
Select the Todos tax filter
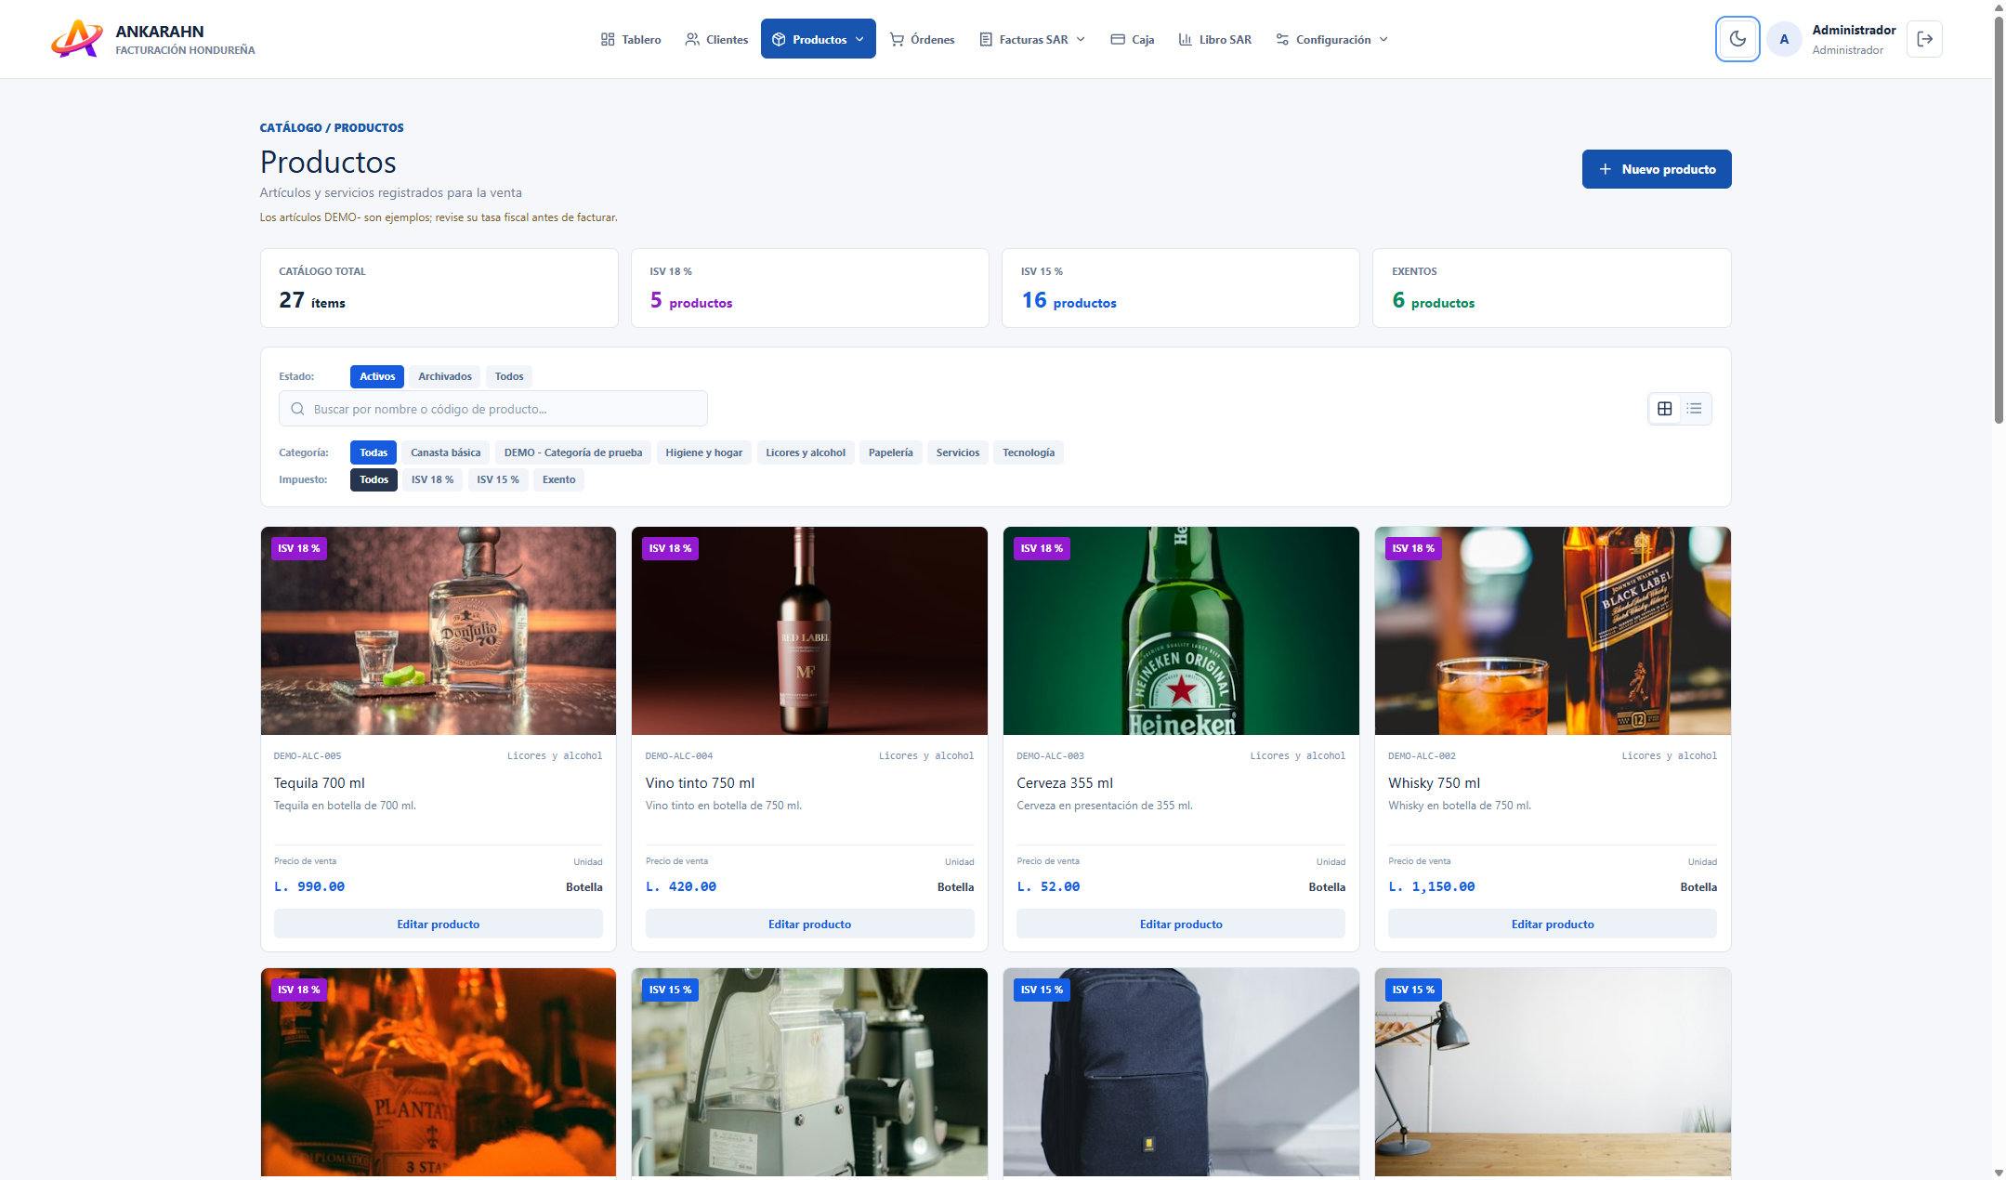374,479
